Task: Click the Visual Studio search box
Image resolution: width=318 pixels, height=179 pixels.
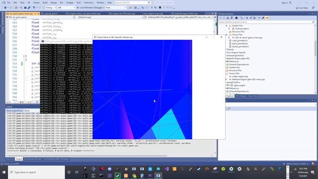Action: click(x=133, y=2)
